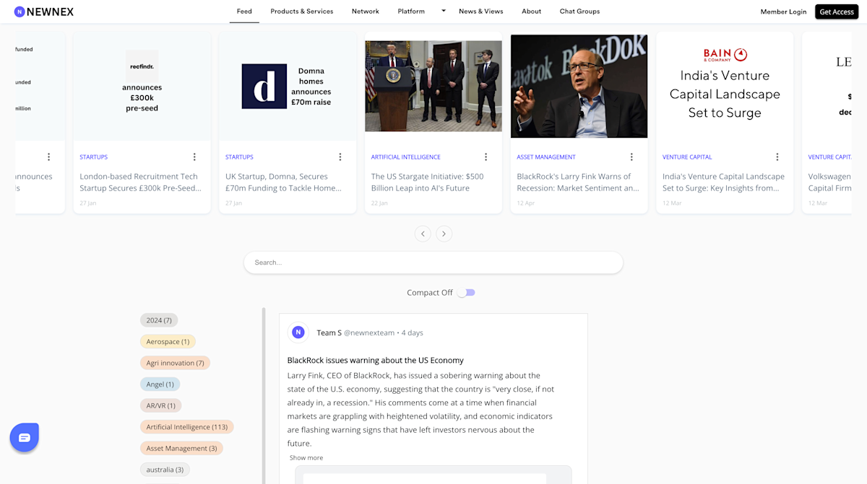Screen dimensions: 867x484
Task: Open the About menu item
Action: [532, 12]
